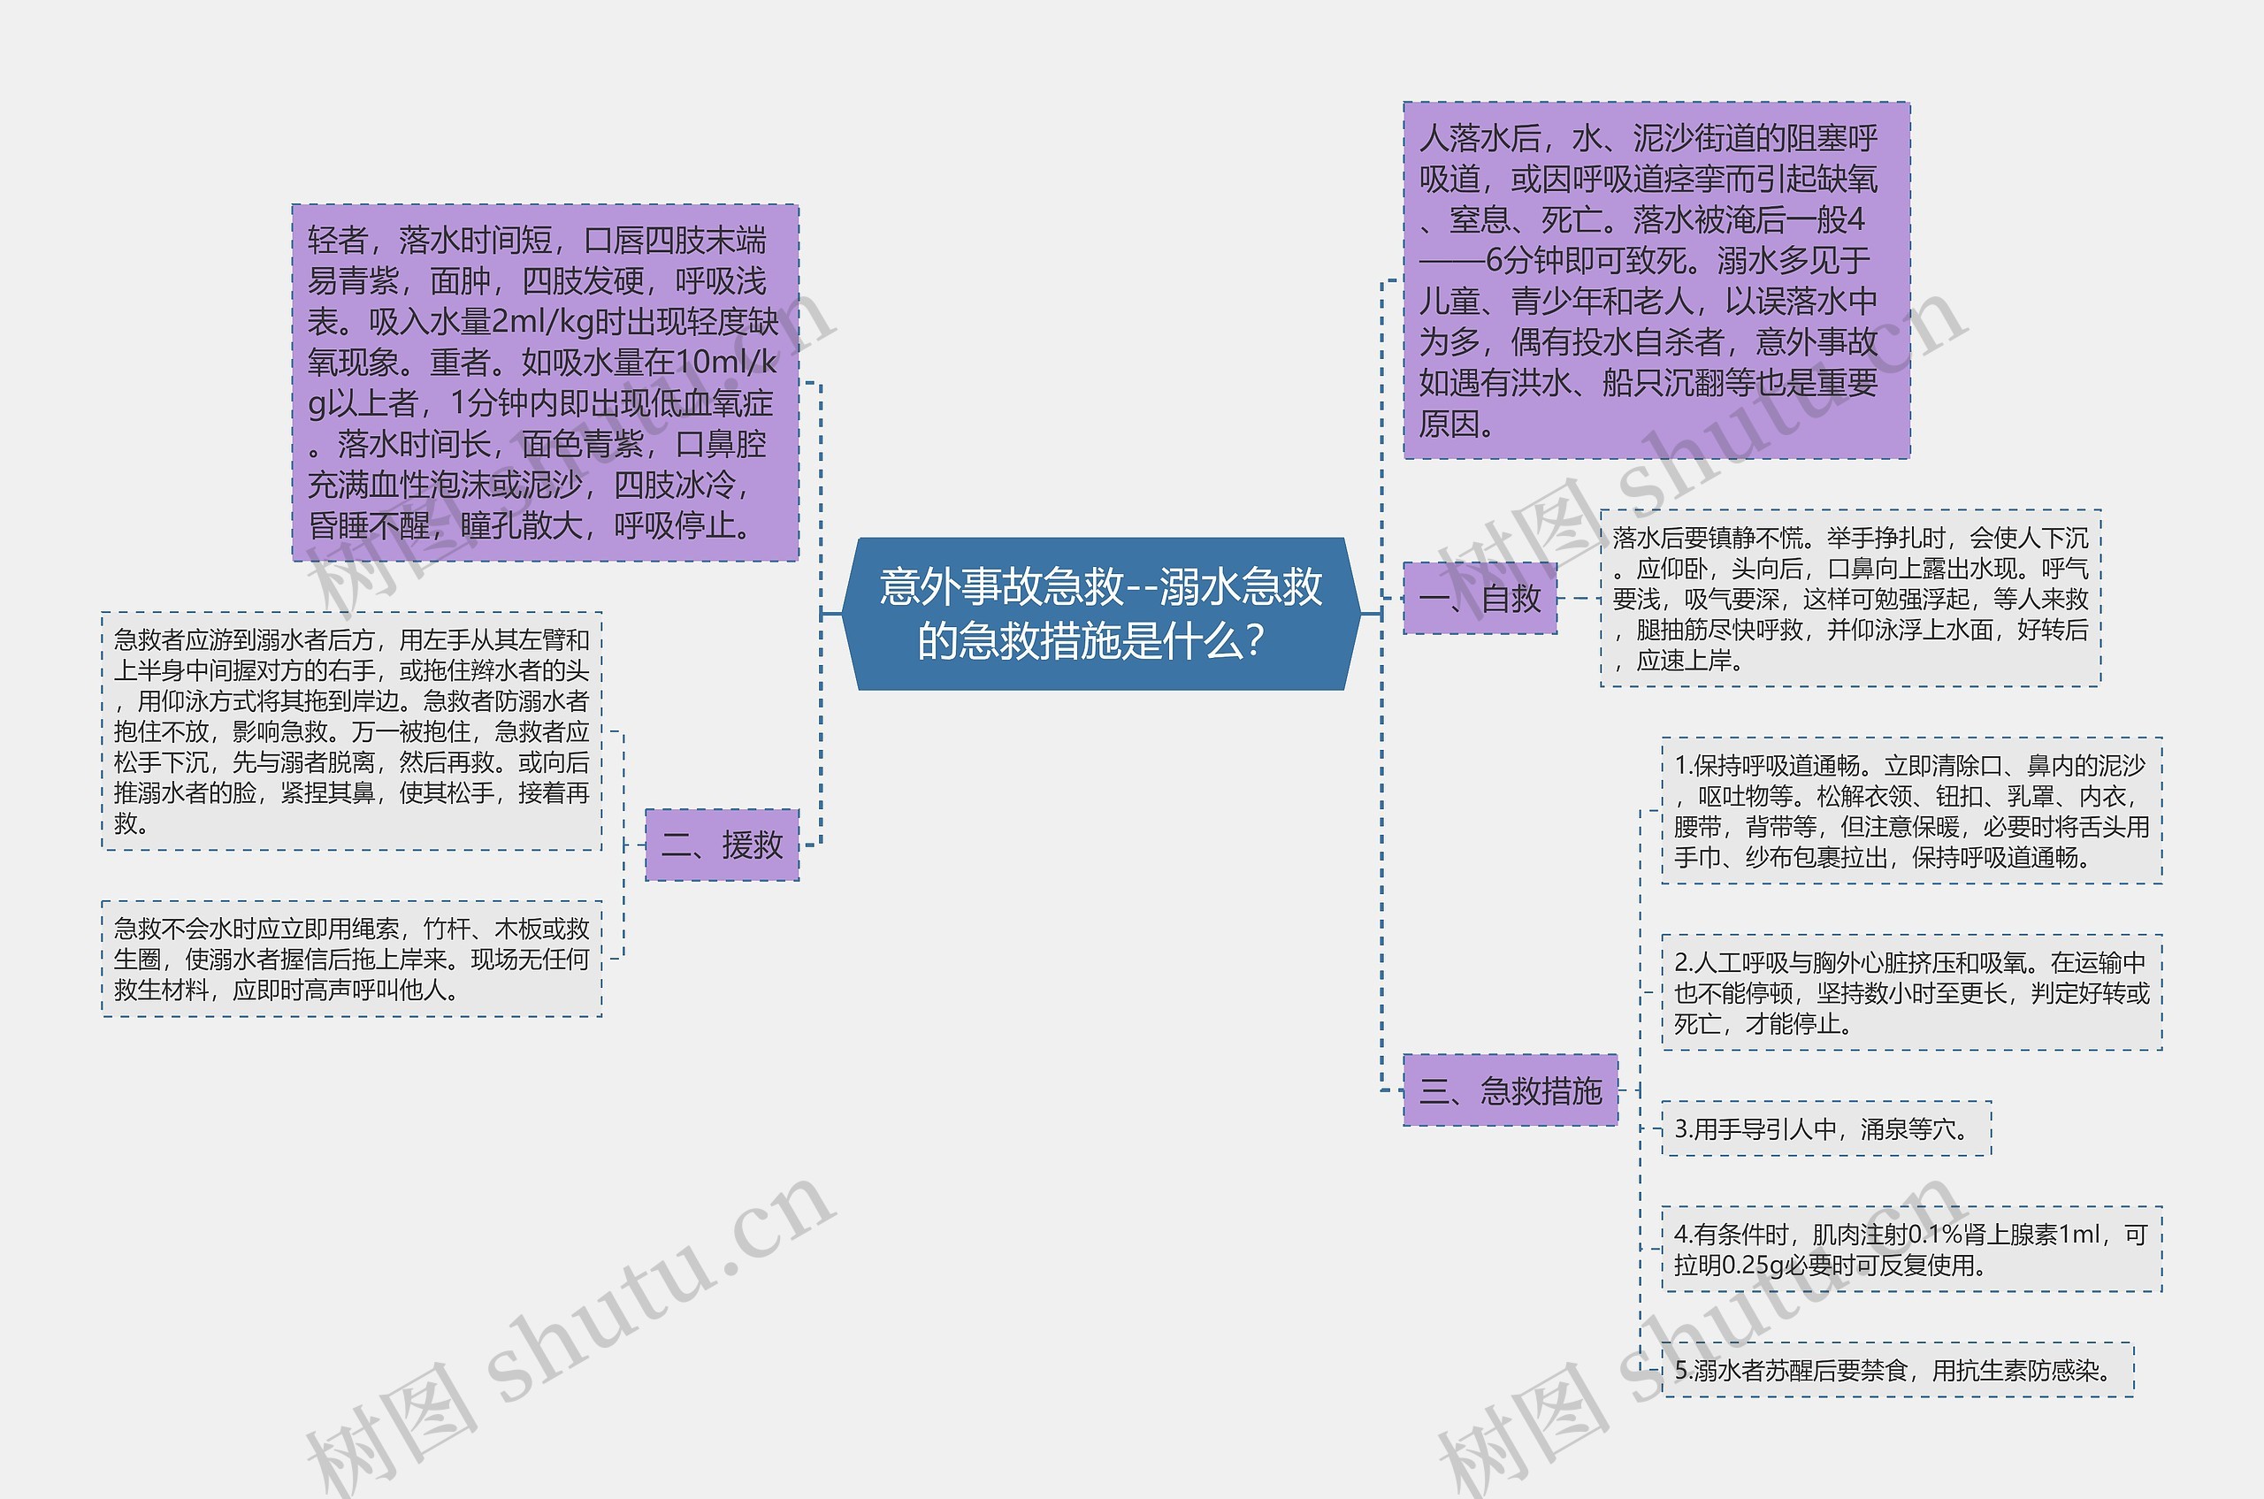Click the 二、援救 branch node
Screen dimensions: 2264x1499
(x=722, y=845)
